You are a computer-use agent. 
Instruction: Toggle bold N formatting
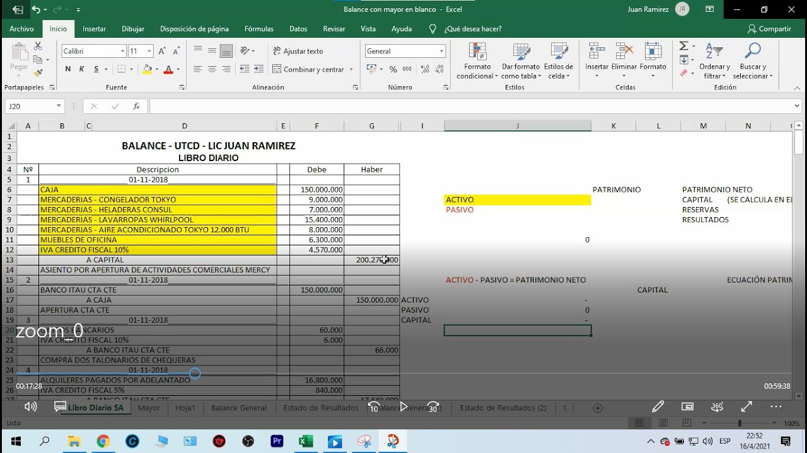[x=68, y=69]
